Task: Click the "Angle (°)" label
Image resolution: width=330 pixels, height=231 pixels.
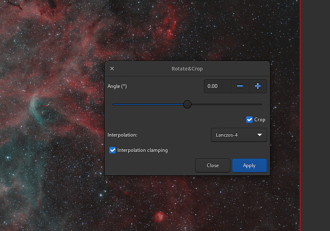Action: (117, 86)
